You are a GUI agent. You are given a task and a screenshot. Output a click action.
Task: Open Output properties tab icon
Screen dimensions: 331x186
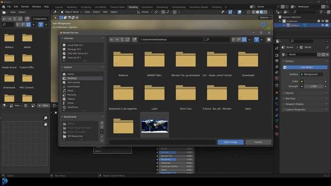tap(277, 61)
